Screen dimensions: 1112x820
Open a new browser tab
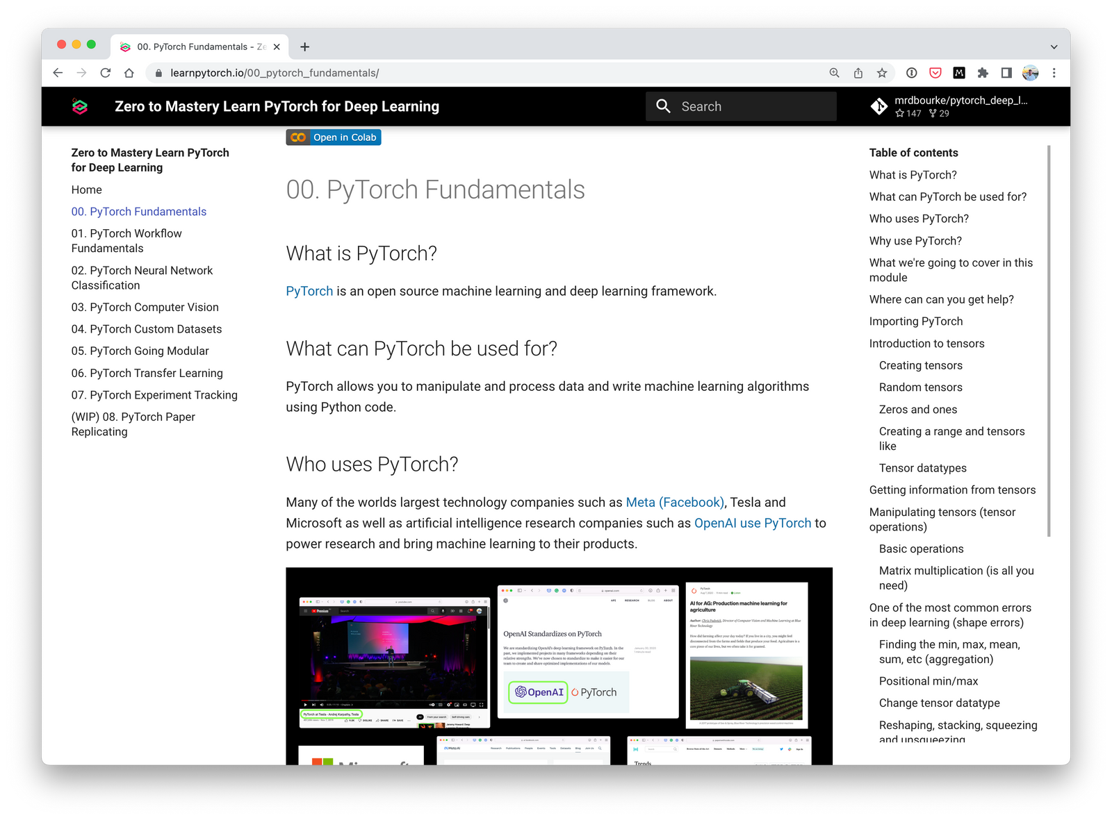pyautogui.click(x=304, y=46)
